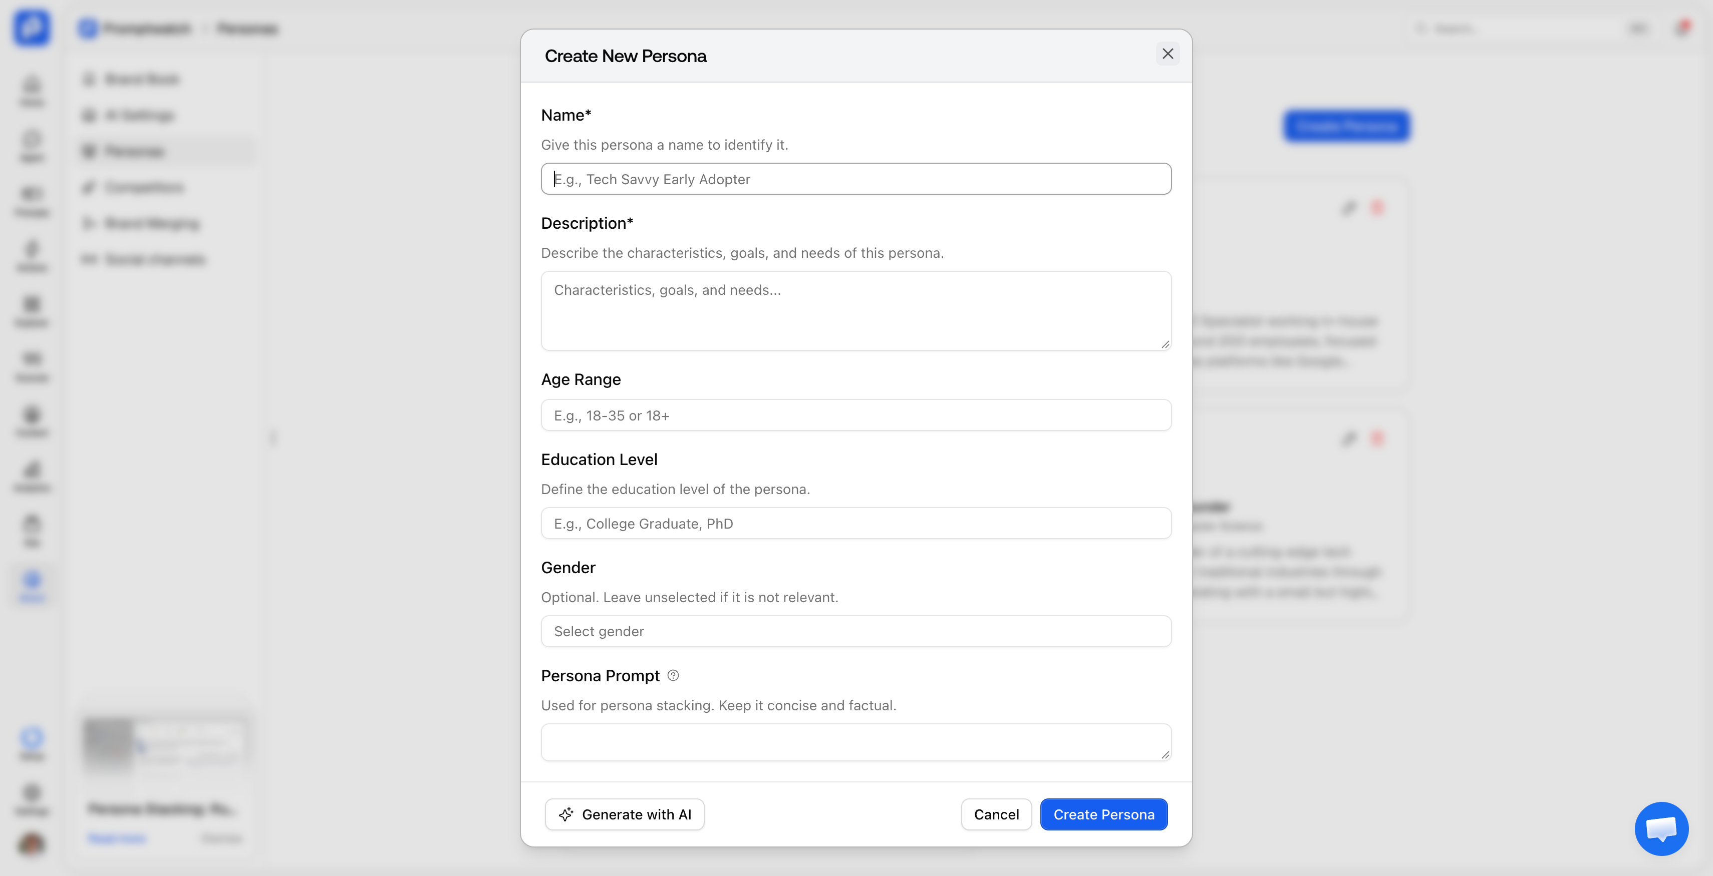Click the Name input field

(x=856, y=179)
